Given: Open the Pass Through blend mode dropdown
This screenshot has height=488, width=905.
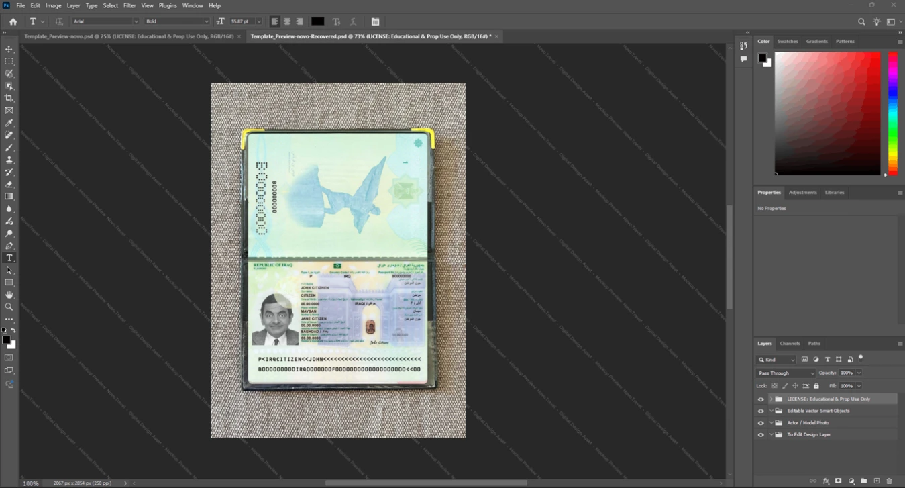Looking at the screenshot, I should tap(786, 373).
